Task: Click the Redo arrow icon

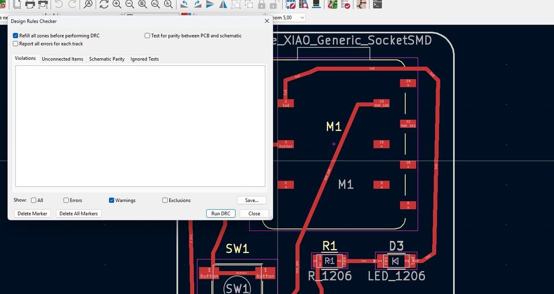Action: pos(72,4)
